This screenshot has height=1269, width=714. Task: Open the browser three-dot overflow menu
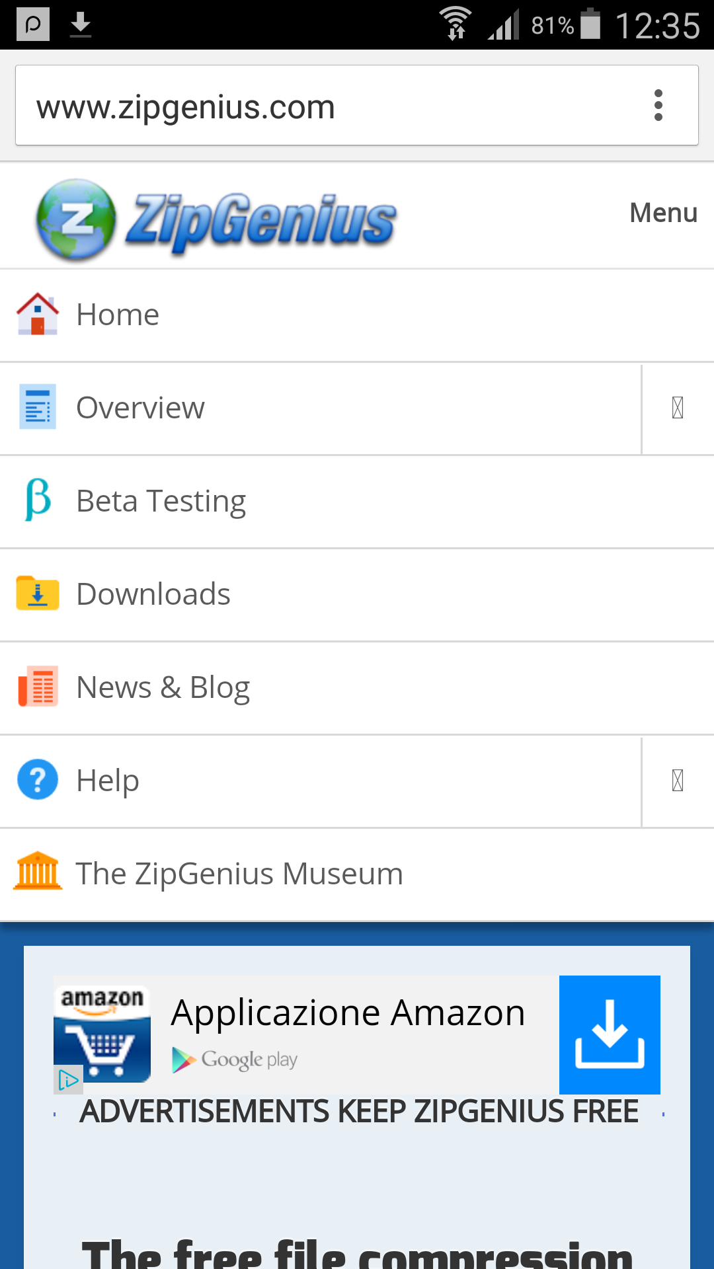(x=658, y=106)
